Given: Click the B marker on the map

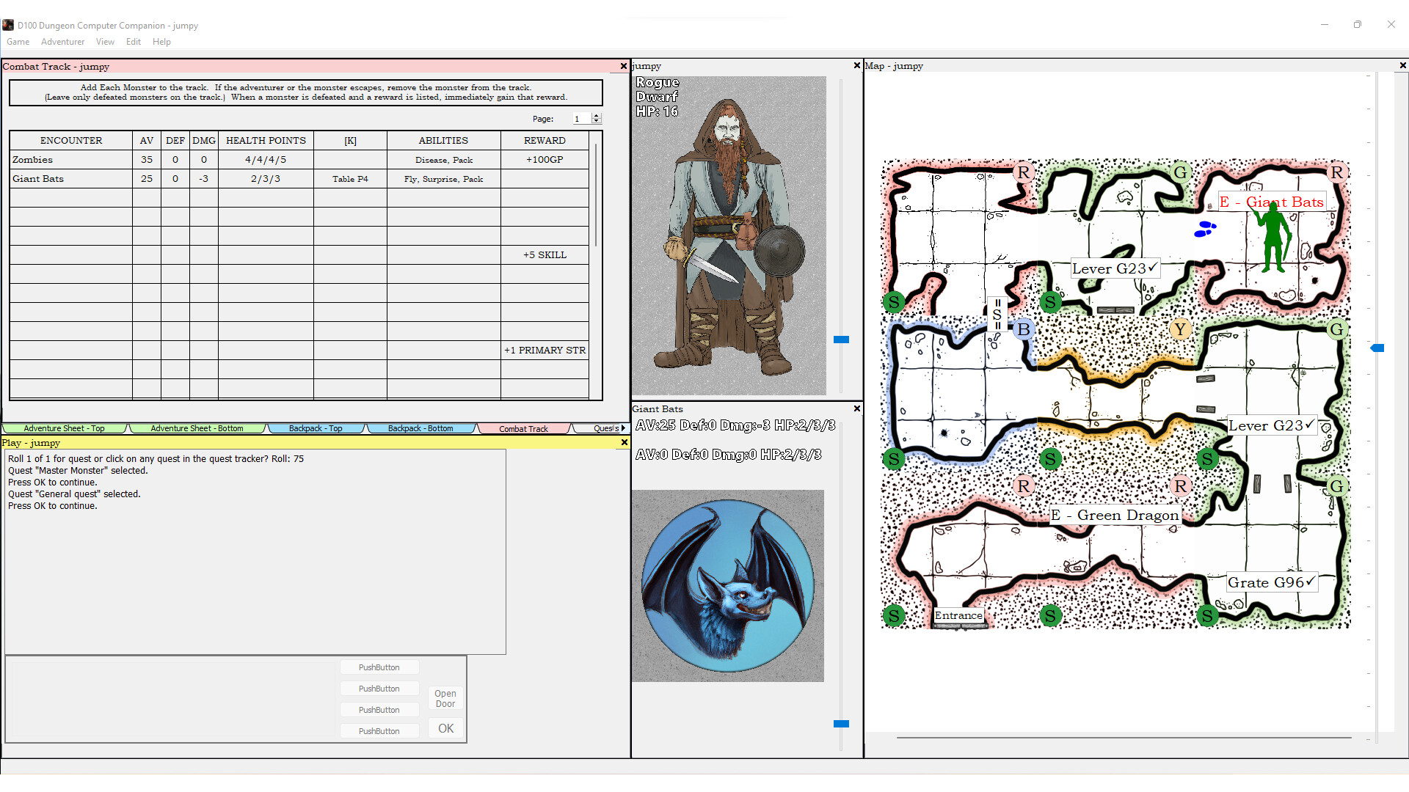Looking at the screenshot, I should (1024, 329).
